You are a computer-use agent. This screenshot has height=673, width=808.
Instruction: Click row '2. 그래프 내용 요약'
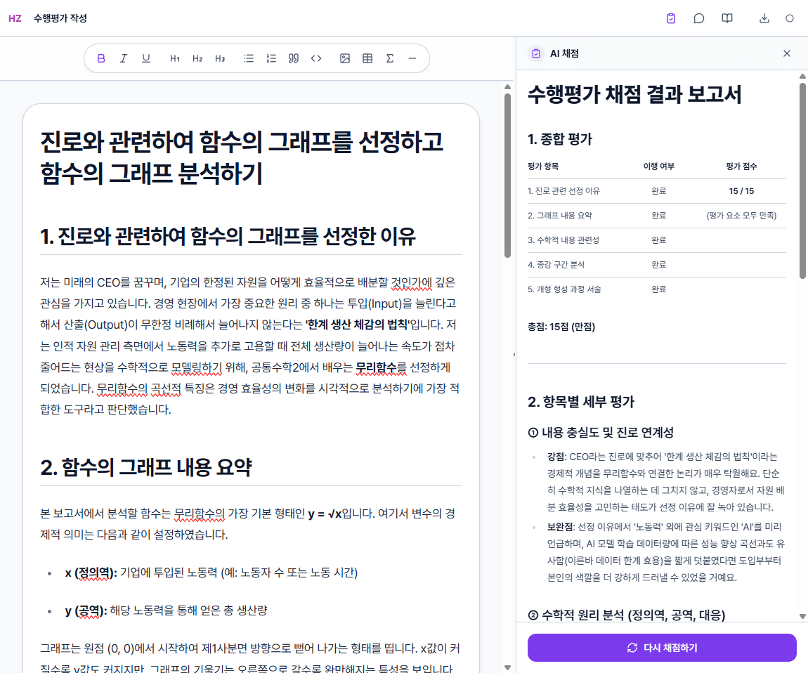[656, 216]
